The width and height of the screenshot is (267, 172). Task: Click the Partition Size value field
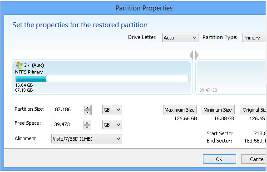69,110
